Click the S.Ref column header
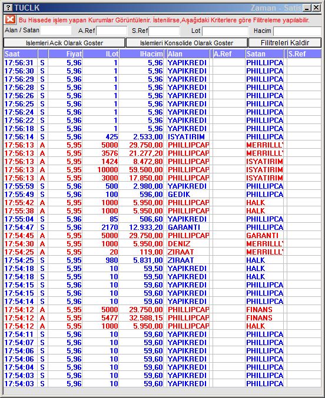 click(x=304, y=54)
